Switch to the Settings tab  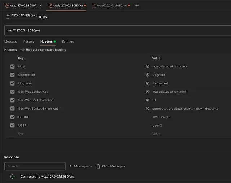click(67, 42)
